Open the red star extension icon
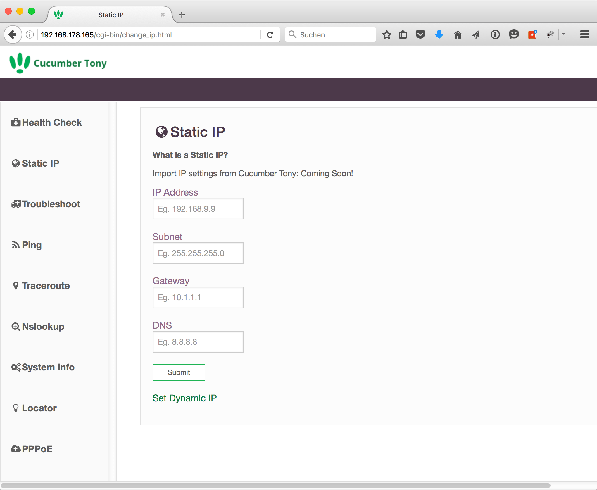The image size is (597, 490). [x=533, y=35]
